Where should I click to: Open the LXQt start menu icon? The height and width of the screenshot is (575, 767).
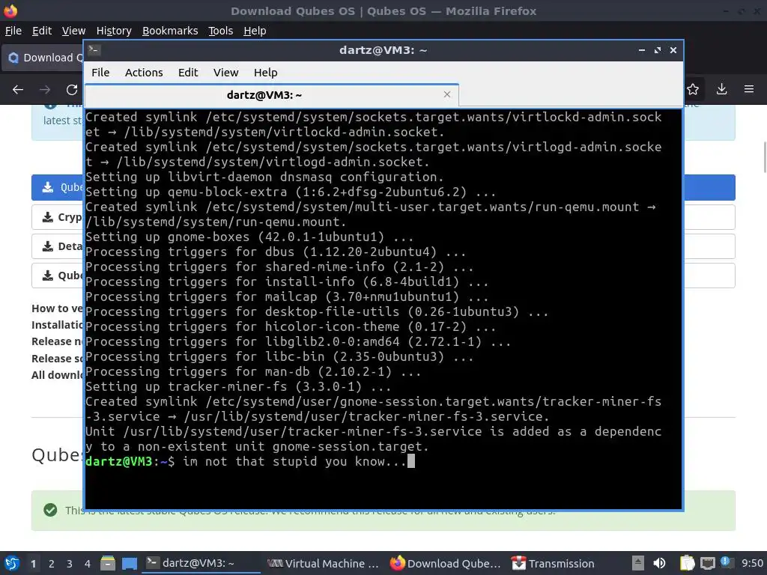click(12, 563)
